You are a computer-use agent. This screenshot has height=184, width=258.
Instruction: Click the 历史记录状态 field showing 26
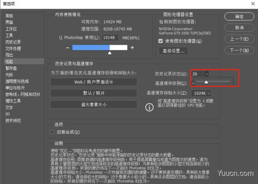[198, 74]
